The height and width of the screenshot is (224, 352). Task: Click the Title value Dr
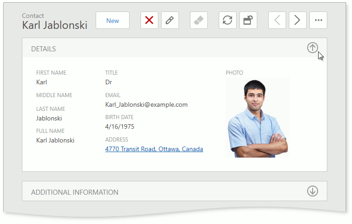click(108, 82)
